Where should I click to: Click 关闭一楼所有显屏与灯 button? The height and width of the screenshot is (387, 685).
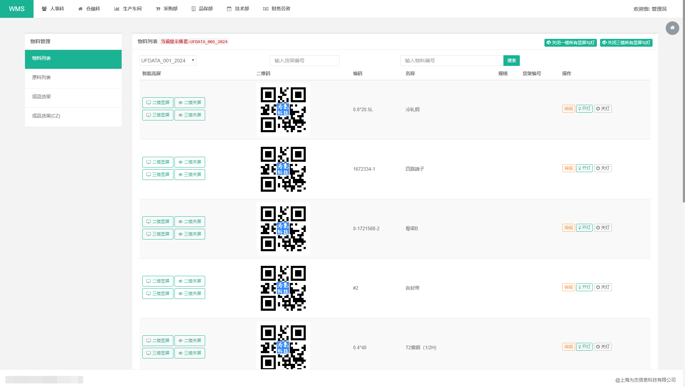tap(570, 43)
